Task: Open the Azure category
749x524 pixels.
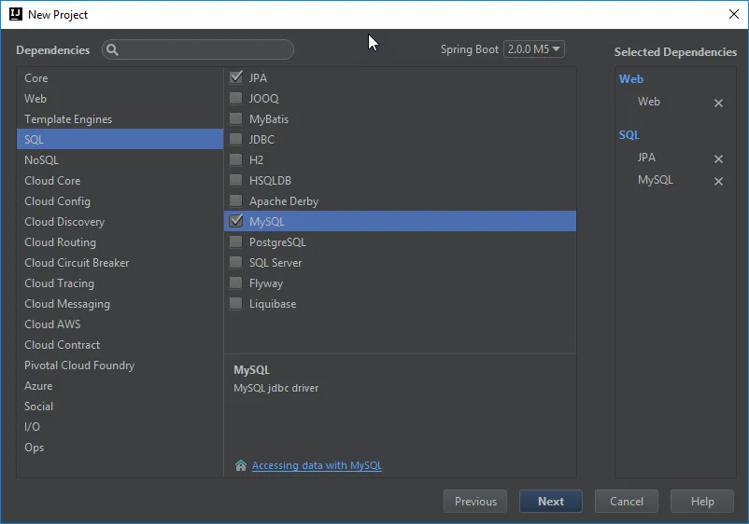Action: click(120, 385)
